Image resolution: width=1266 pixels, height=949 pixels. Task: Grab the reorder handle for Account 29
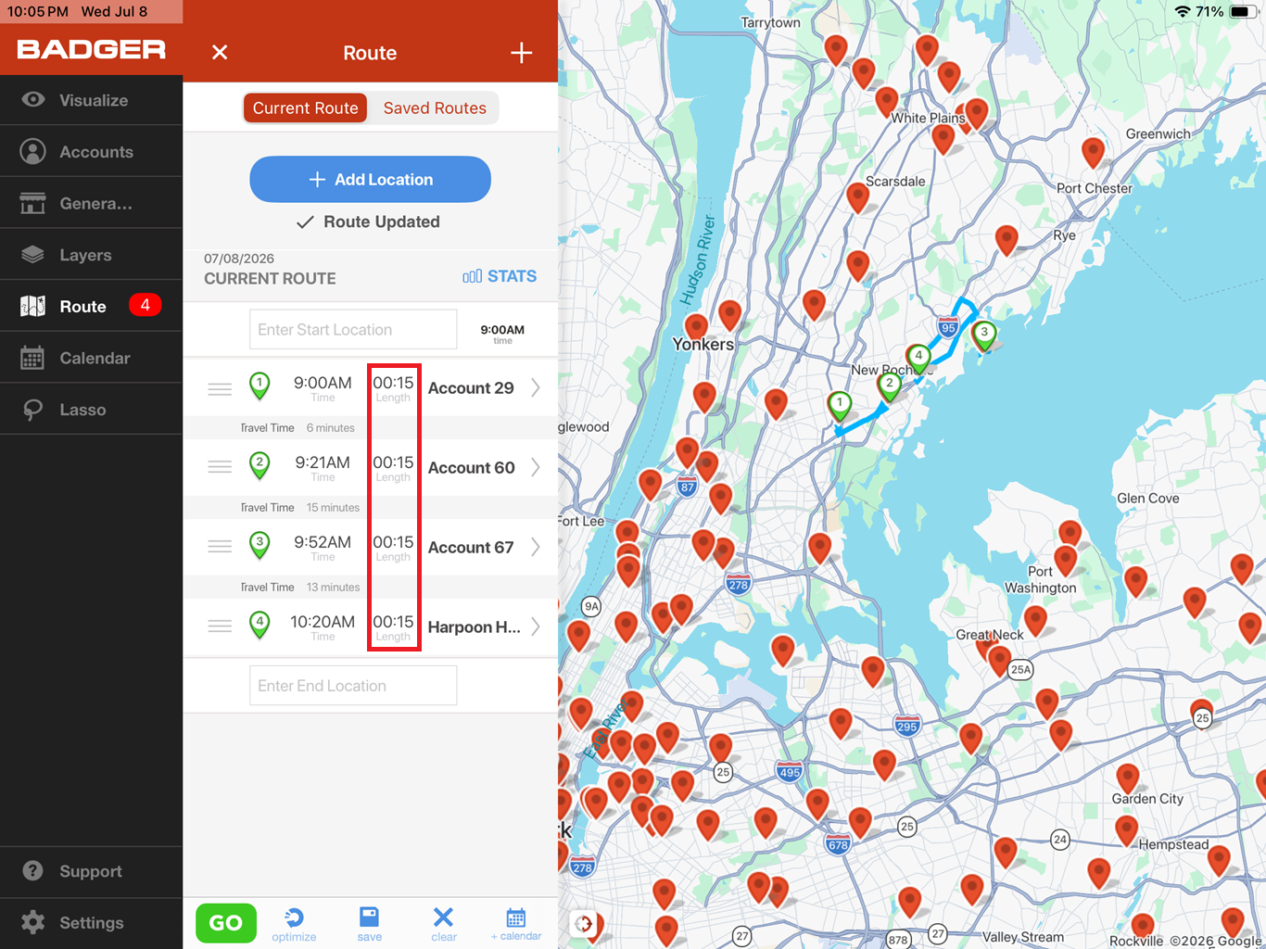pos(220,389)
